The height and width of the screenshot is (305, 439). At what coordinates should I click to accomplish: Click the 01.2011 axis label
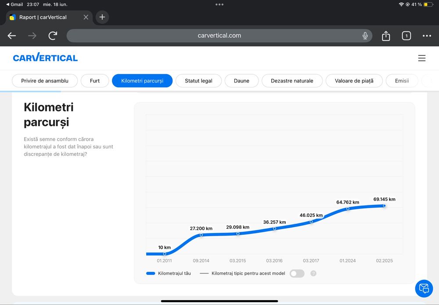pyautogui.click(x=164, y=261)
